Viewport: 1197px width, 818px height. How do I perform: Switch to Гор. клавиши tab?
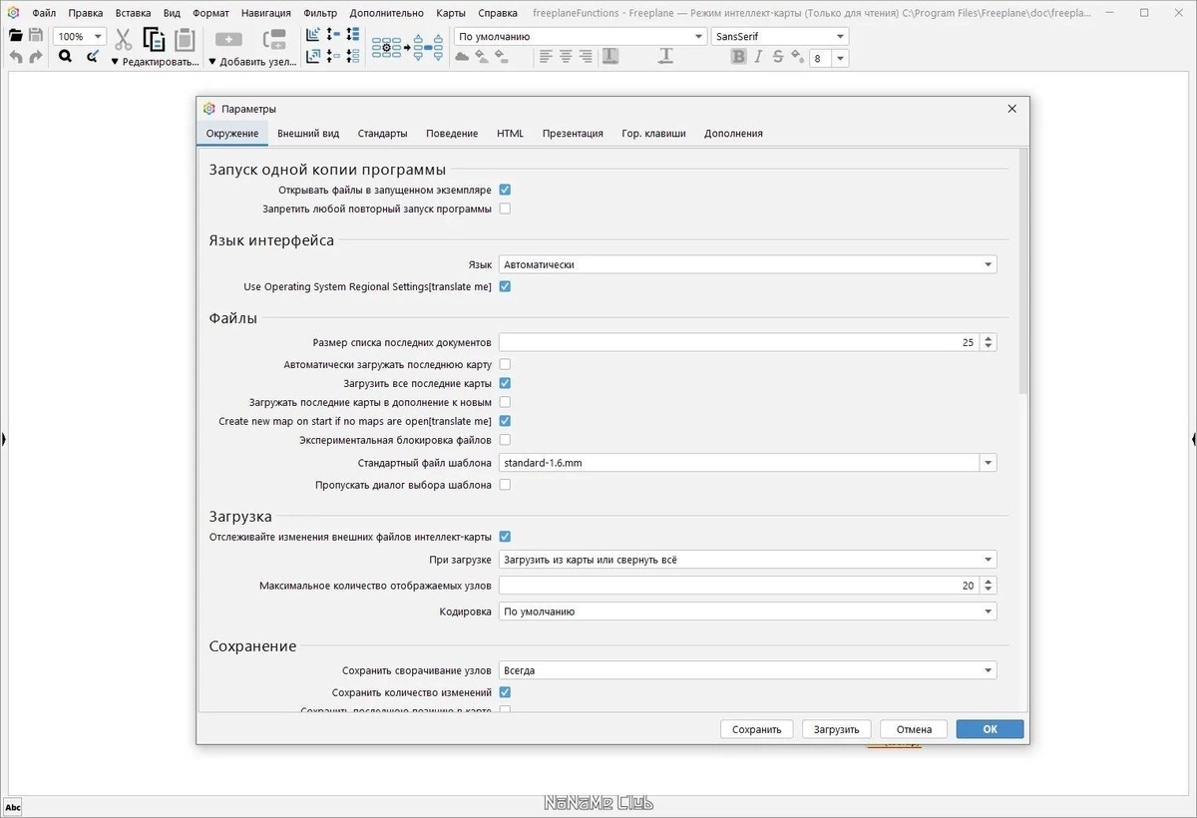(x=653, y=134)
